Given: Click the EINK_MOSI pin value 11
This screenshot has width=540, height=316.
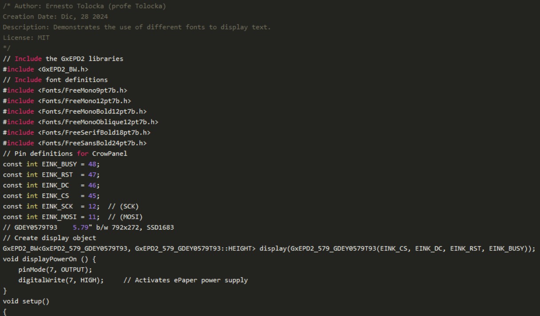Looking at the screenshot, I should coord(92,217).
